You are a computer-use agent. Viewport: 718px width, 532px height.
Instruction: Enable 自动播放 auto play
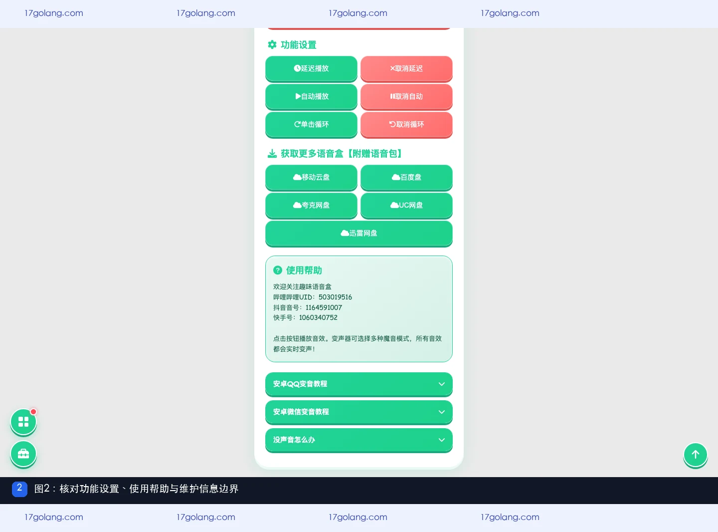(x=311, y=96)
